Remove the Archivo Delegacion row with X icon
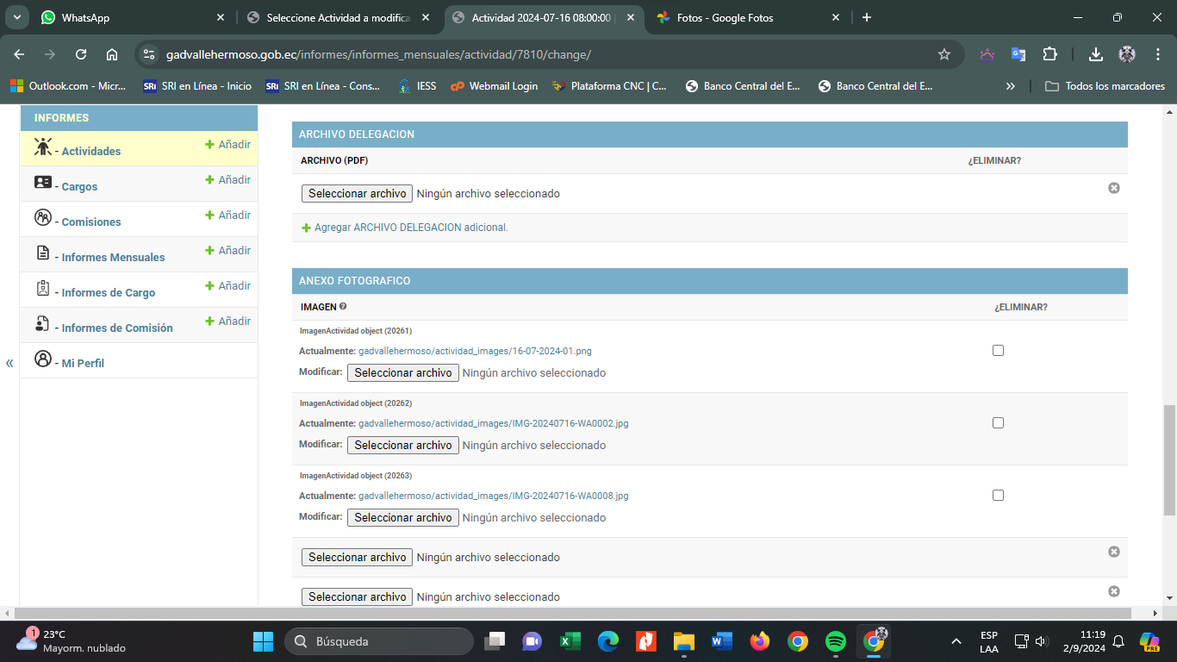Image resolution: width=1177 pixels, height=662 pixels. pos(1113,188)
